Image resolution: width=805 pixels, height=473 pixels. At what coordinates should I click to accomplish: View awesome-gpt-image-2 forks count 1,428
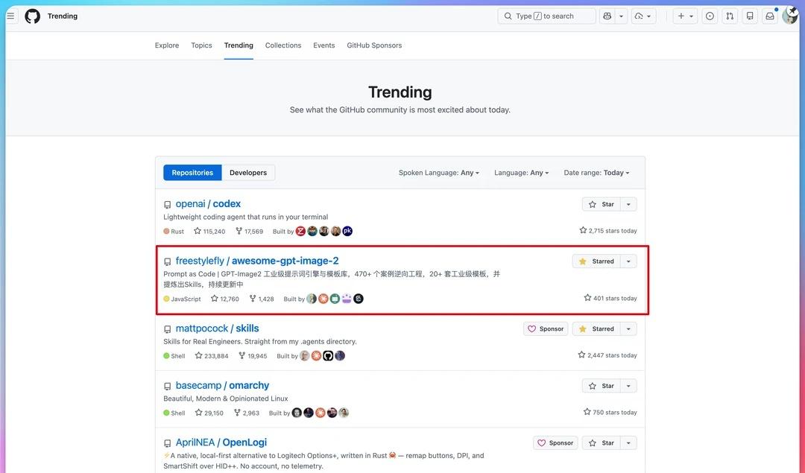point(262,299)
